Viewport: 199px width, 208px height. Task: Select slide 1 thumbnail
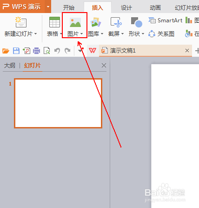point(58,103)
